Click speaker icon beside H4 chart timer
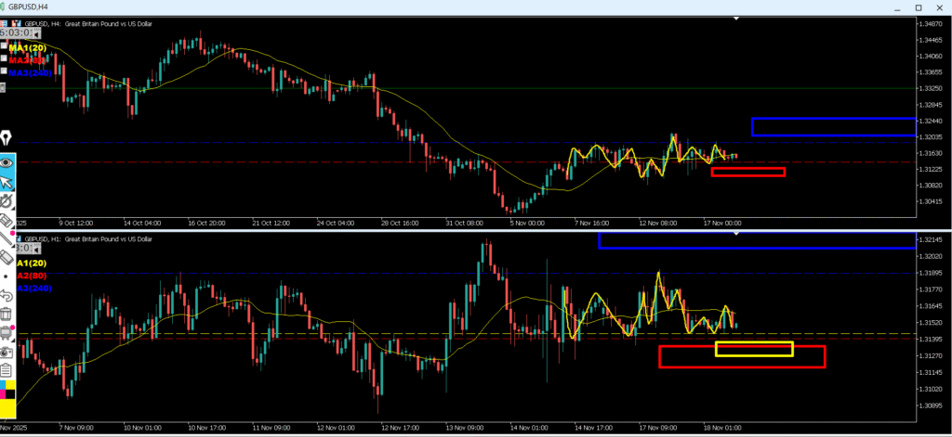The width and height of the screenshot is (952, 437). [36, 33]
